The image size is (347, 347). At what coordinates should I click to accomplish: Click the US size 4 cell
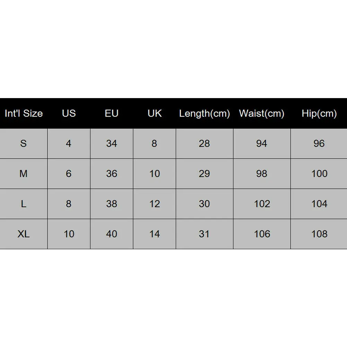(x=69, y=144)
